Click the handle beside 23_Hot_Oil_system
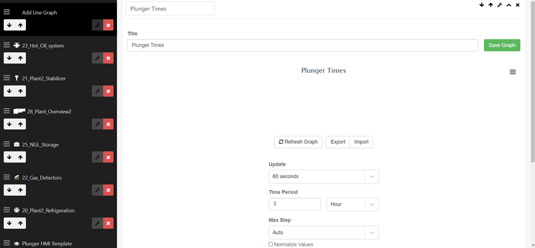 click(7, 45)
